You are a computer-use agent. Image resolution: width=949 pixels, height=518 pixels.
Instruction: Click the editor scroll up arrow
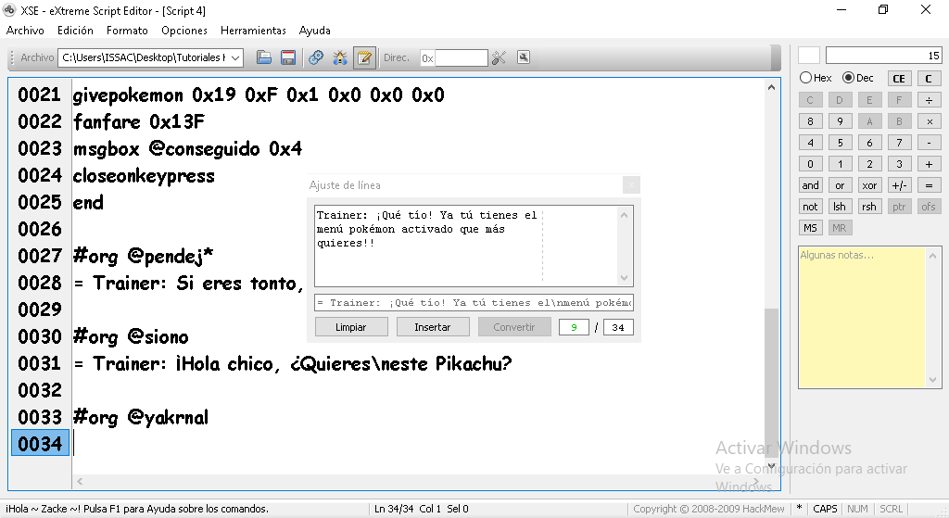pyautogui.click(x=771, y=87)
